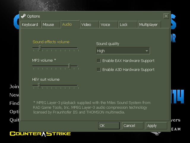
Task: Select the Multiplayer tab
Action: [x=148, y=25]
